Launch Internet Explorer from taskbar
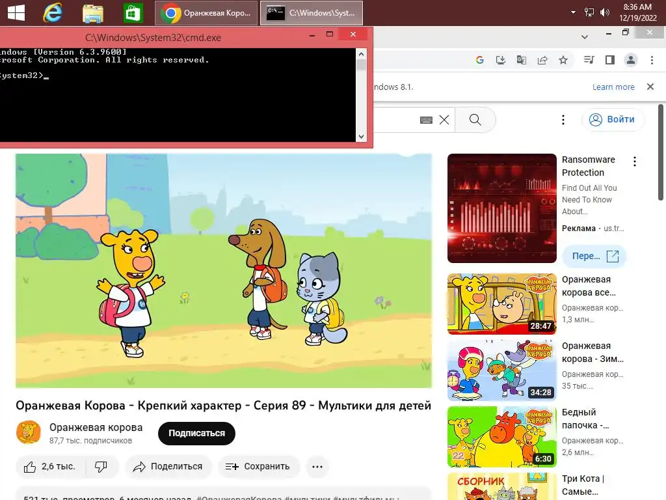 click(x=53, y=13)
